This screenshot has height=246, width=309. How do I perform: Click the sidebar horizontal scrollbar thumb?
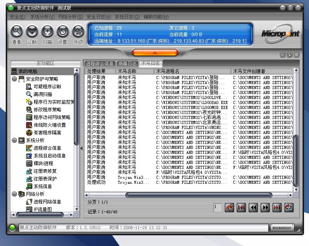40,215
